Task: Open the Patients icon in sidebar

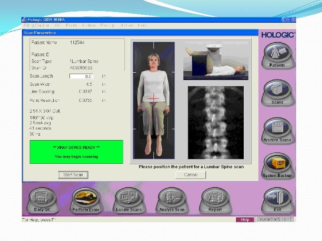Action: (278, 55)
